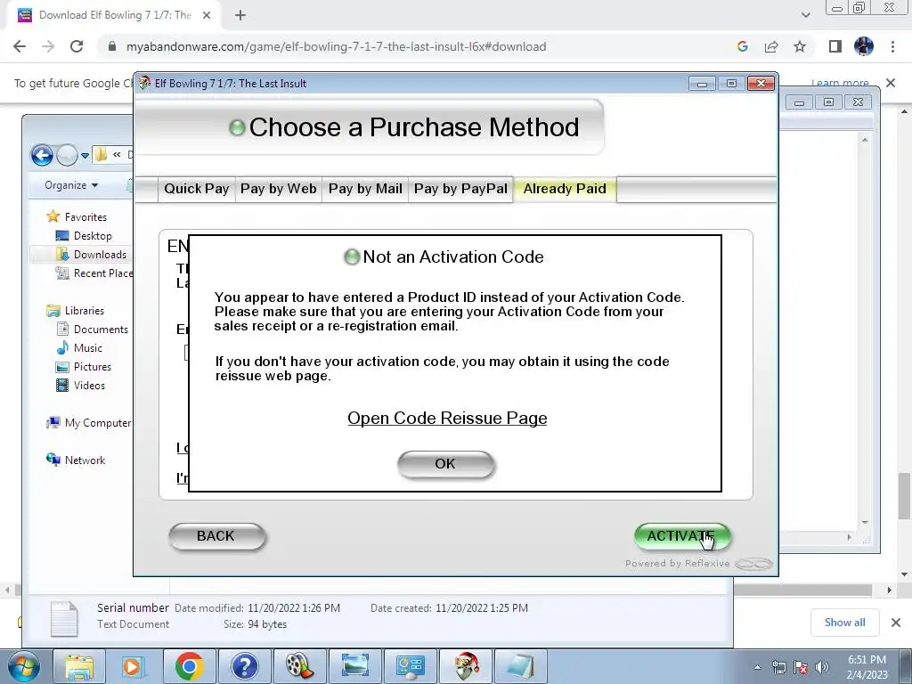Open Music library in Explorer sidebar
912x684 pixels.
(x=88, y=348)
